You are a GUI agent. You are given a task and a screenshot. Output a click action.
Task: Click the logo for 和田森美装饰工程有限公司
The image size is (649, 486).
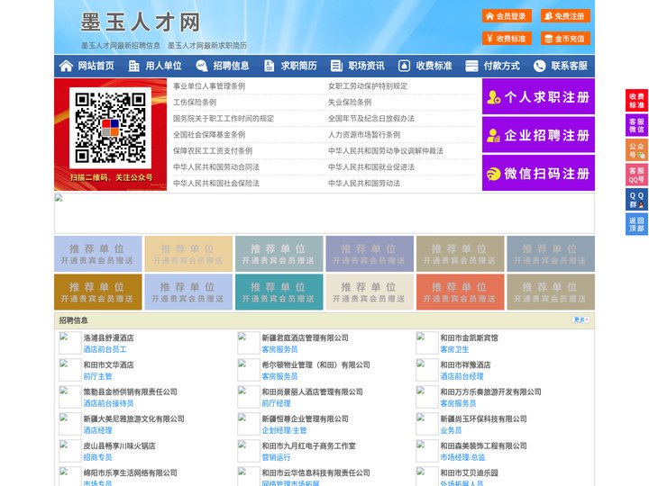(426, 451)
